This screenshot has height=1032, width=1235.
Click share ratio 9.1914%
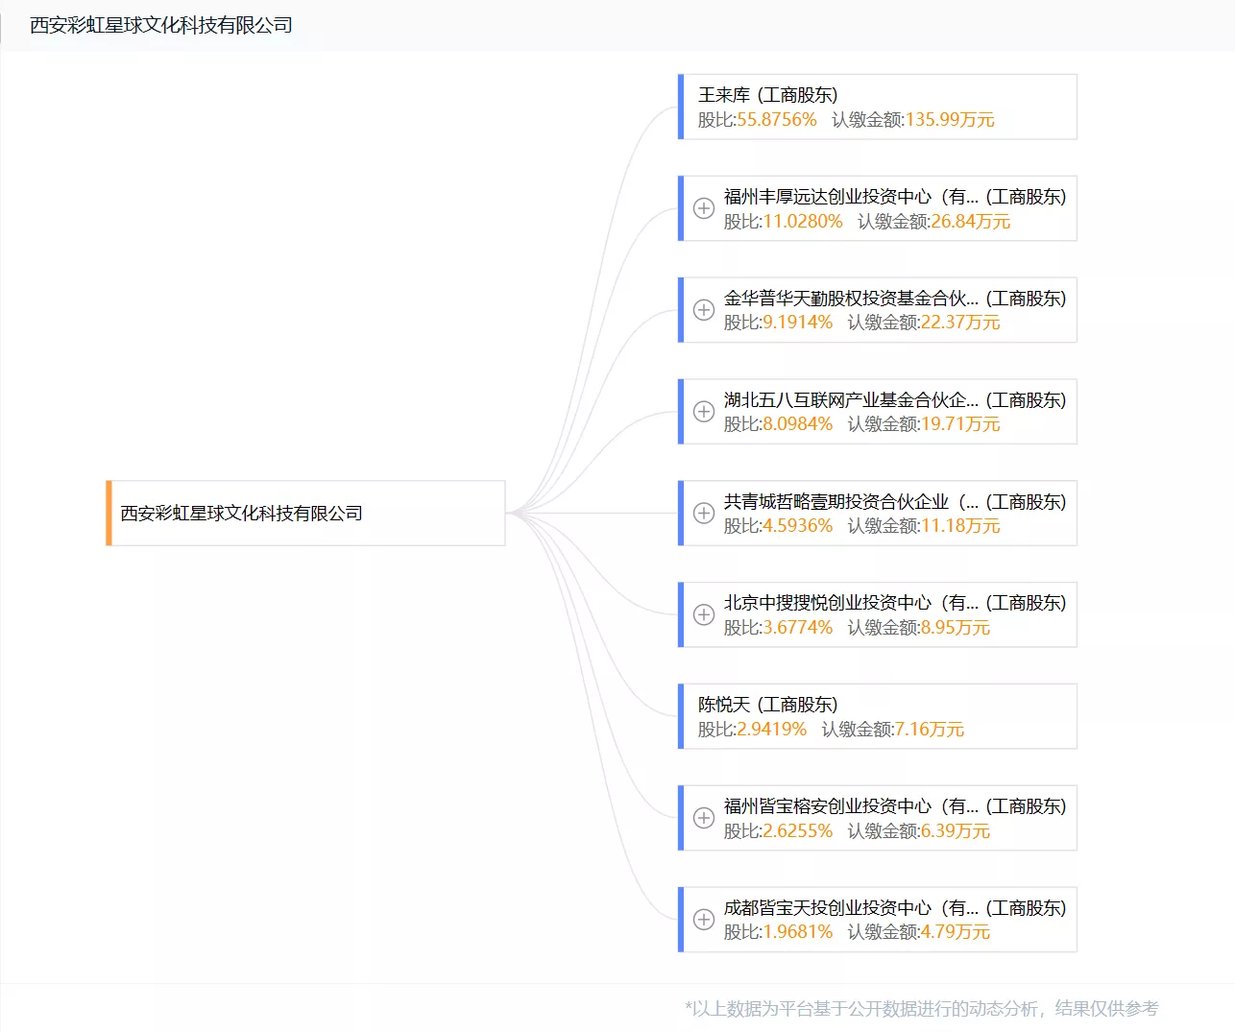click(x=798, y=323)
